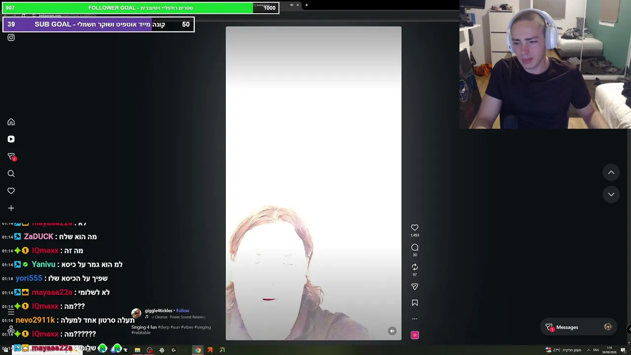
Task: Go to Home in Instagram sidebar
Action: (11, 122)
